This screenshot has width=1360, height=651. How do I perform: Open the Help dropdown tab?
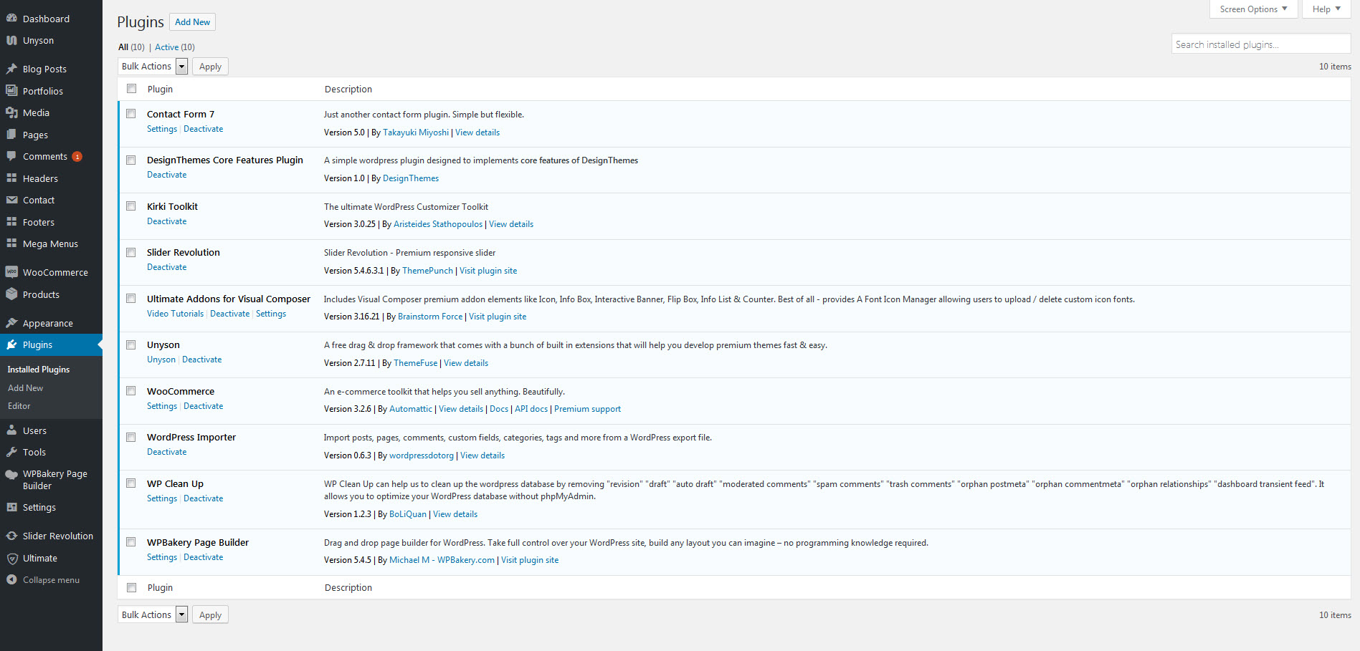pyautogui.click(x=1326, y=9)
